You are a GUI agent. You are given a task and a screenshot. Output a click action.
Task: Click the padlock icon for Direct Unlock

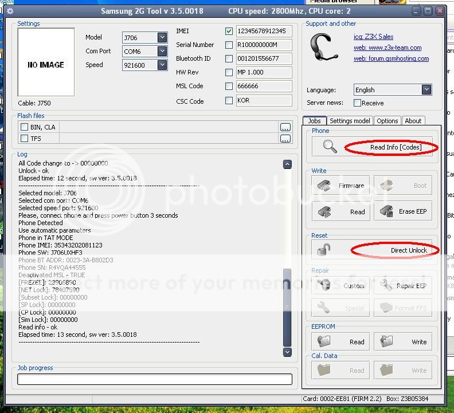(x=324, y=250)
